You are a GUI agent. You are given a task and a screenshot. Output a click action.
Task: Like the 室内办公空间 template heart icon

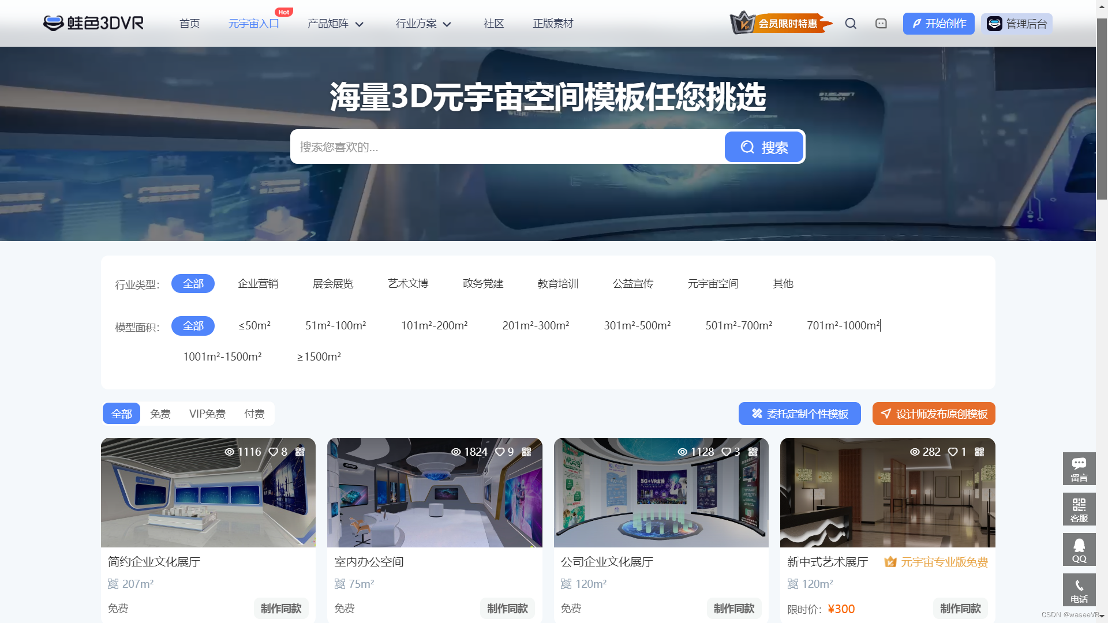tap(500, 452)
